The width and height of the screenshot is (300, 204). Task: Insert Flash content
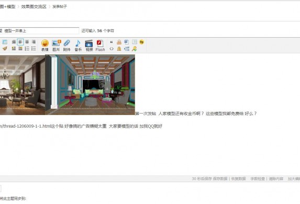pyautogui.click(x=100, y=46)
